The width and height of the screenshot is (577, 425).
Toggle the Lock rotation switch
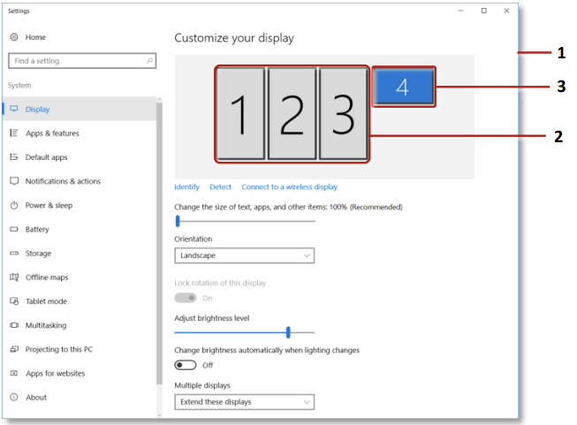point(185,298)
